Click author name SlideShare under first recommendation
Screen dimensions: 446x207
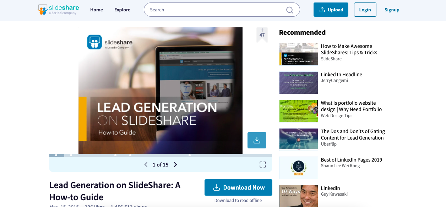coord(331,59)
